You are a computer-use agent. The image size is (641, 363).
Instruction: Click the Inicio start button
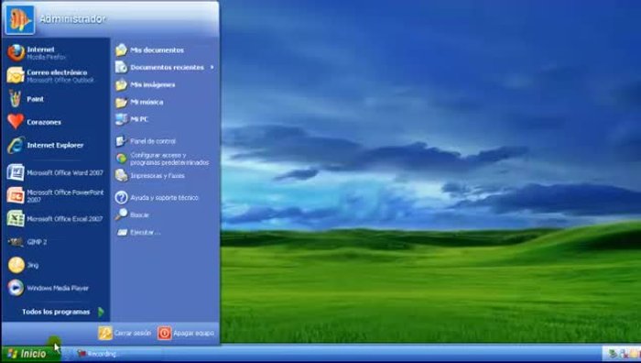pos(30,354)
